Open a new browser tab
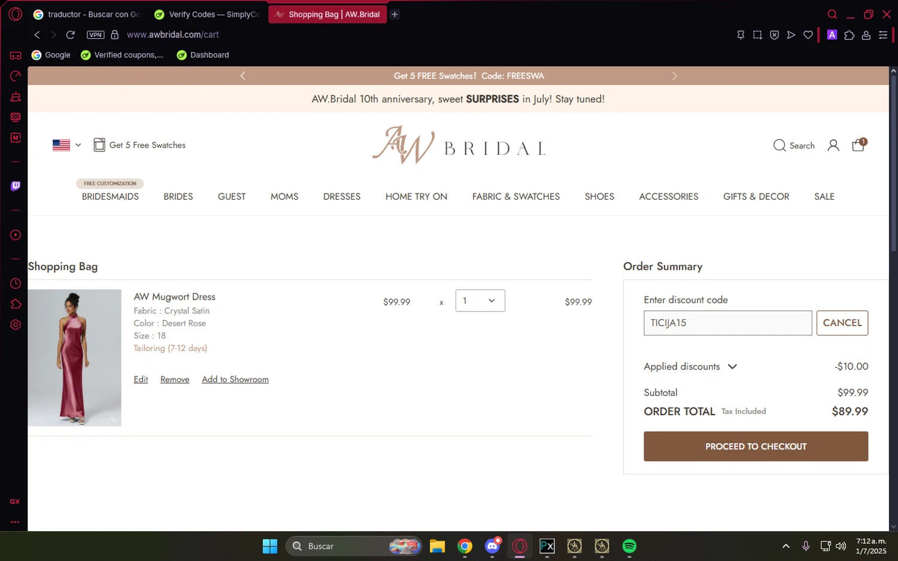898x561 pixels. coord(395,14)
